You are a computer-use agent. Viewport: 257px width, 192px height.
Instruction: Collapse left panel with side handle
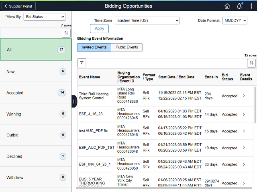tap(74, 101)
